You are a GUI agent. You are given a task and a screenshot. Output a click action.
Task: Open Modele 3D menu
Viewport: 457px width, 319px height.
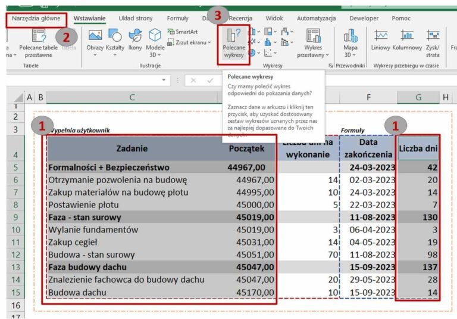pyautogui.click(x=155, y=43)
